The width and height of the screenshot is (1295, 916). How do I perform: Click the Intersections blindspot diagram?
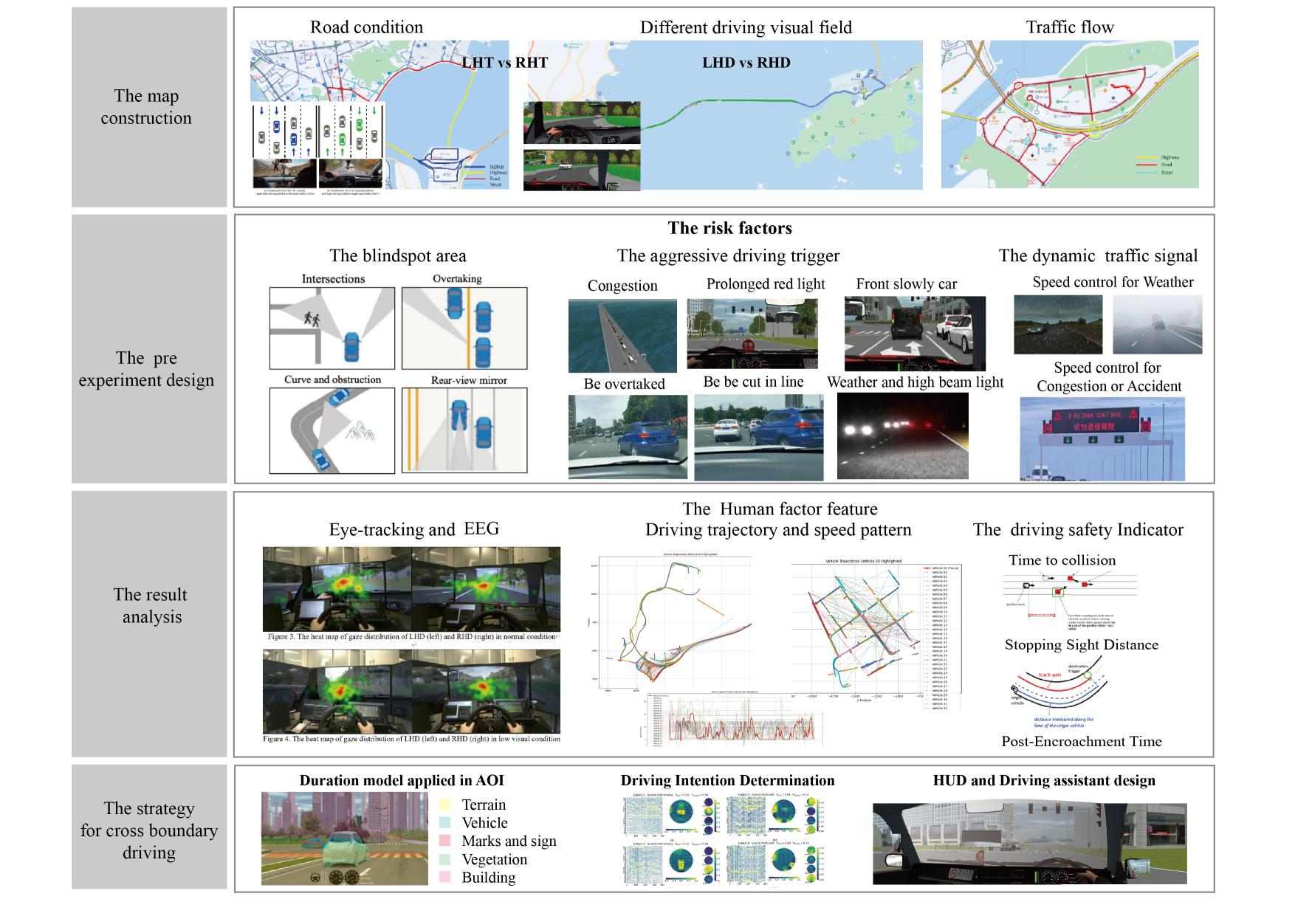(x=332, y=328)
